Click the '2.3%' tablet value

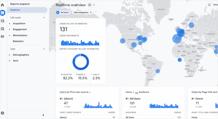click(x=96, y=78)
